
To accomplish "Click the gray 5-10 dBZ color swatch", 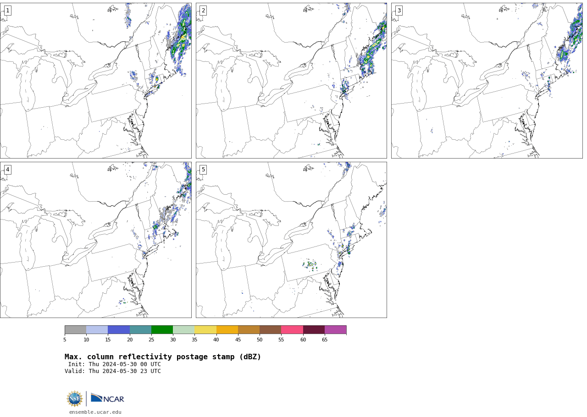I will [x=76, y=330].
